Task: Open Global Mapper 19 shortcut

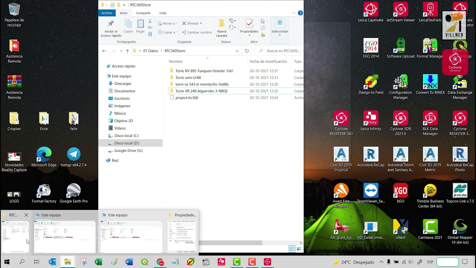Action: (460, 232)
